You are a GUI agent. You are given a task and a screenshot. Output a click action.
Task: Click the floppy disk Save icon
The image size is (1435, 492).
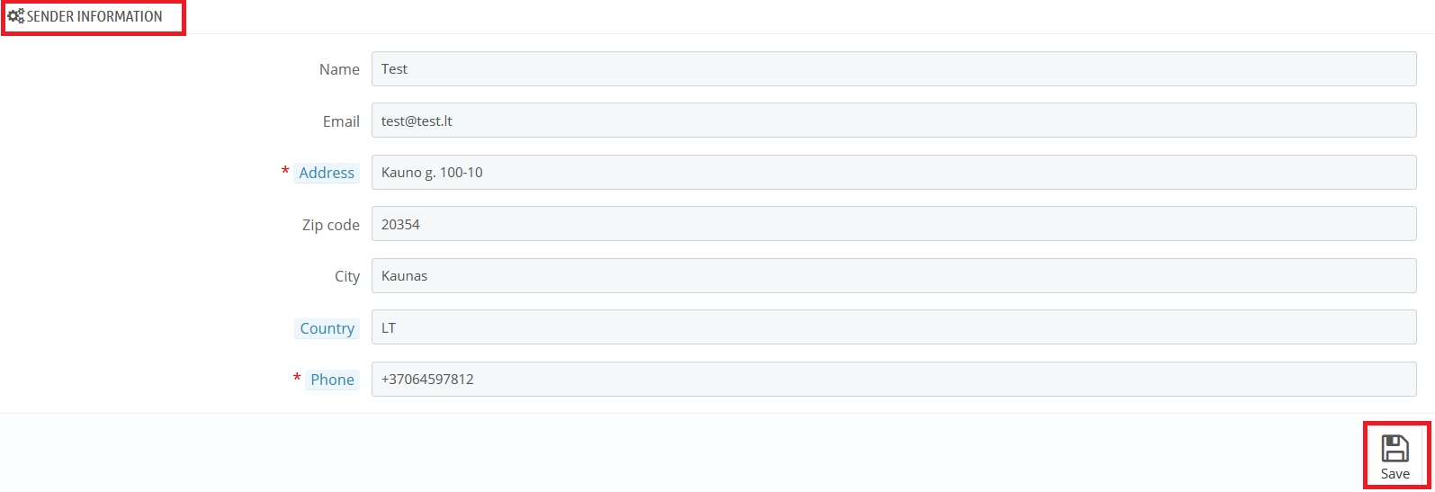click(x=1395, y=448)
